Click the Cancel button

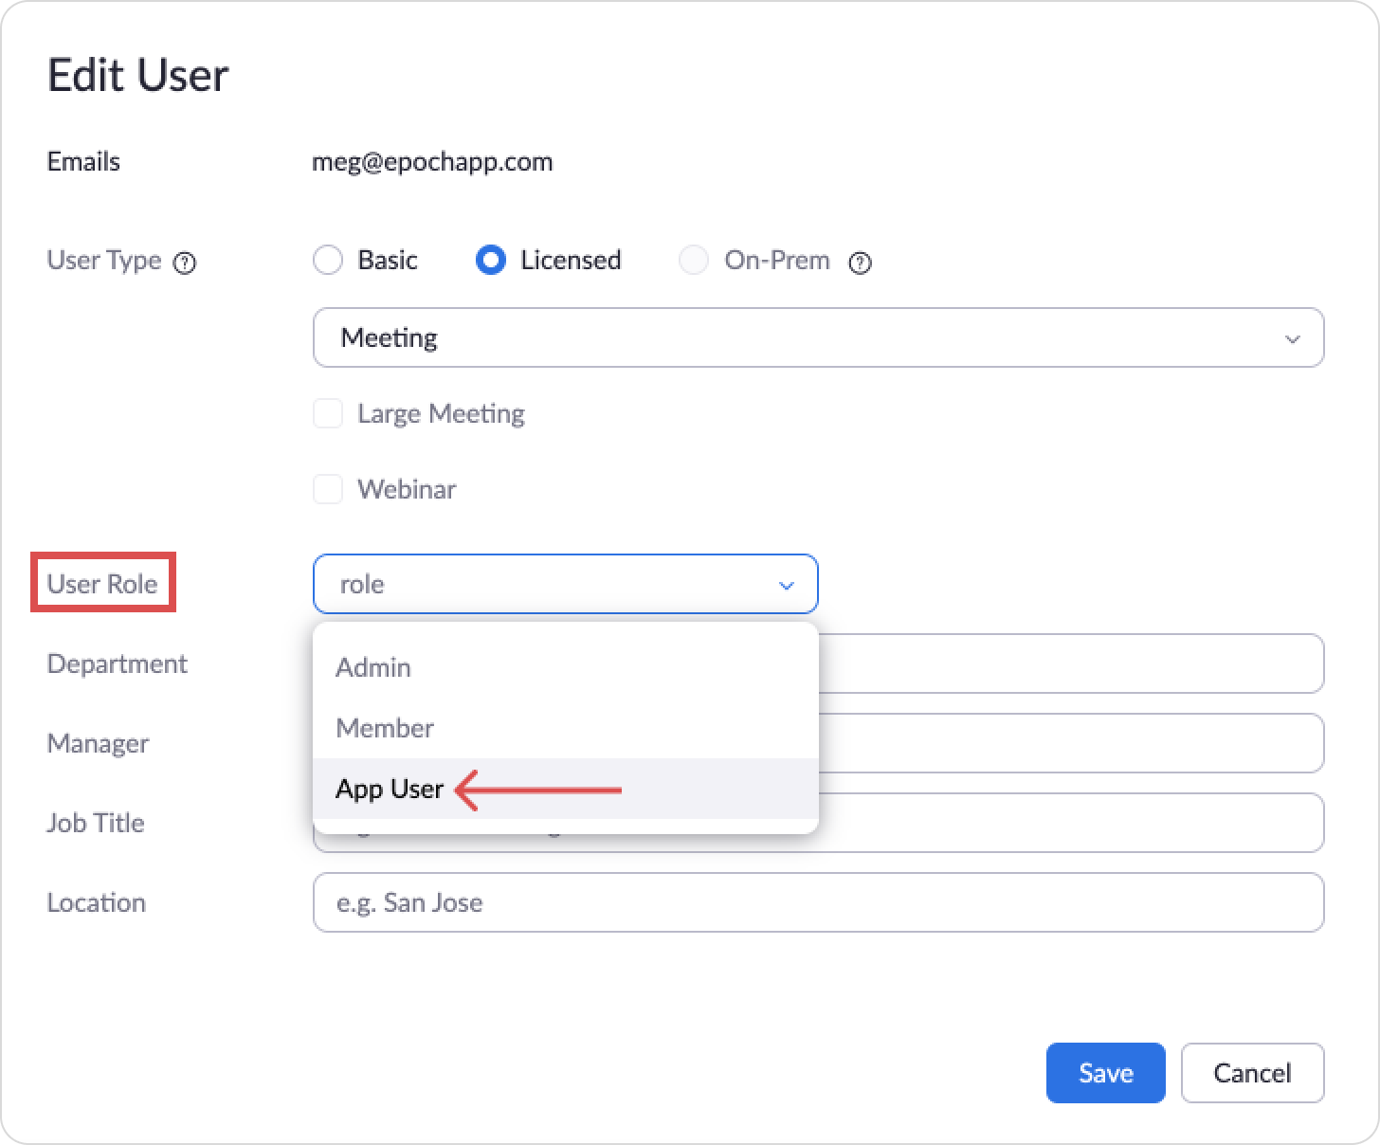[x=1252, y=1072]
